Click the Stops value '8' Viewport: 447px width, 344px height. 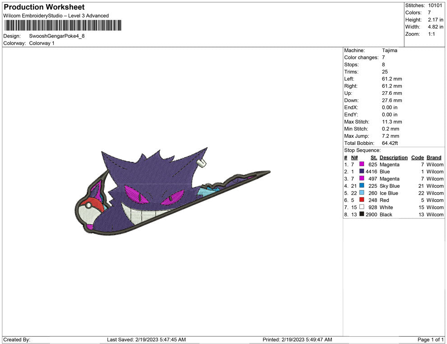(x=383, y=65)
